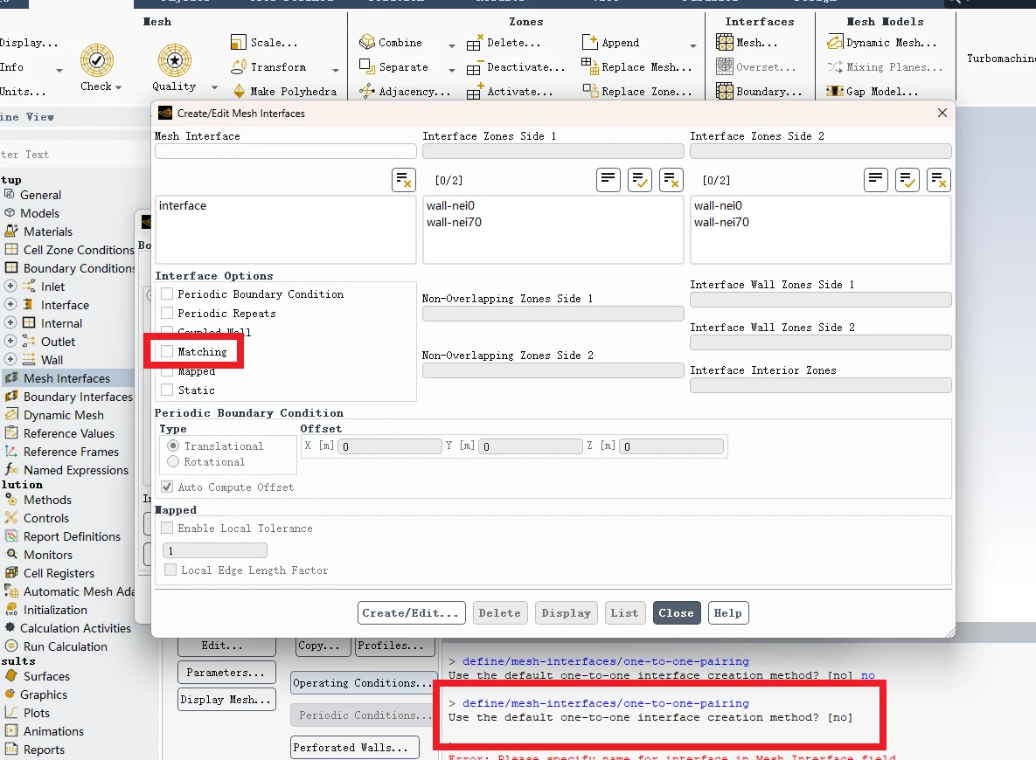Click the dialog's List button

coord(624,612)
